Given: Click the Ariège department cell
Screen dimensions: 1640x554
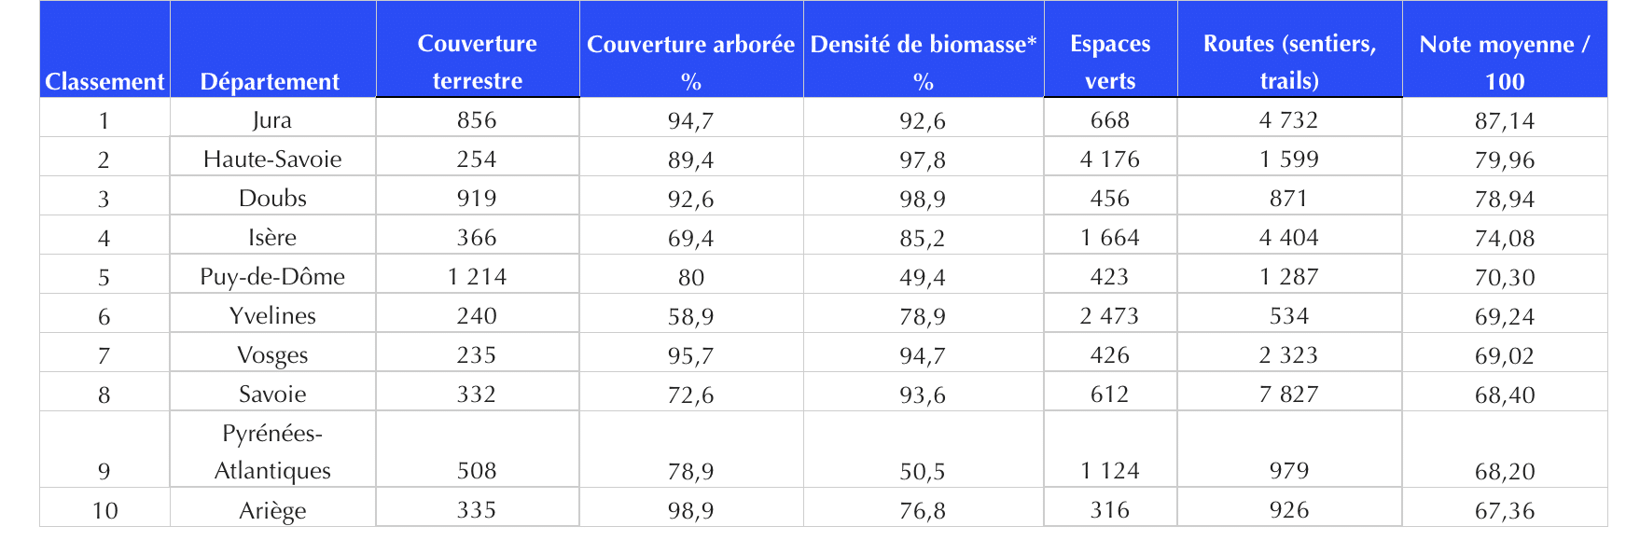Looking at the screenshot, I should pos(272,509).
